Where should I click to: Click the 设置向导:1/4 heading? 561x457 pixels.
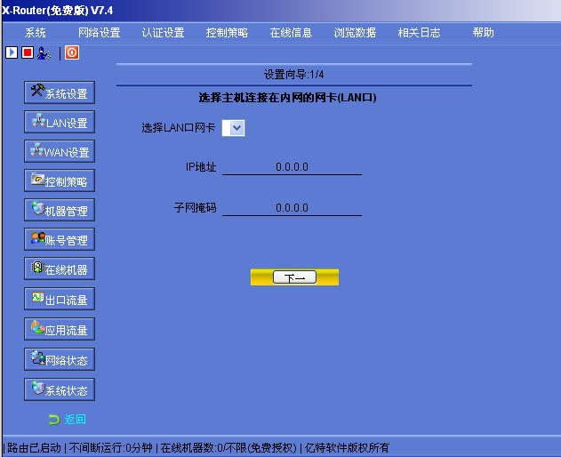pyautogui.click(x=293, y=75)
